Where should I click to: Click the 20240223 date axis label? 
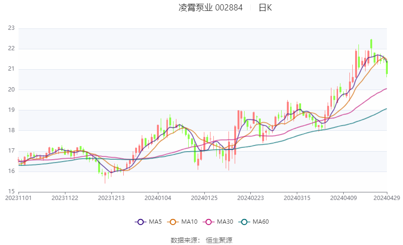pos(251,198)
